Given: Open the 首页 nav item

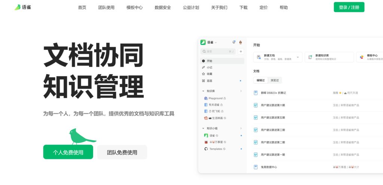Looking at the screenshot, I should click(x=82, y=7).
